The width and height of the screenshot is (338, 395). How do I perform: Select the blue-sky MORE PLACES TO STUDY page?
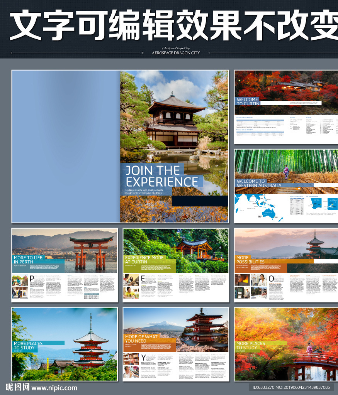click(x=65, y=344)
